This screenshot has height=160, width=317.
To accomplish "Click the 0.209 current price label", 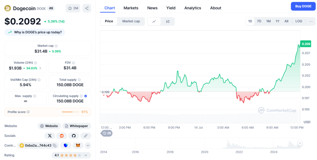I will 306,44.
